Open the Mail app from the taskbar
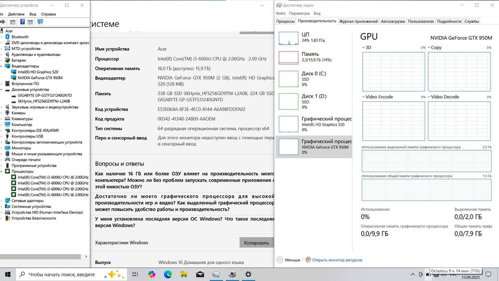 coord(200,275)
